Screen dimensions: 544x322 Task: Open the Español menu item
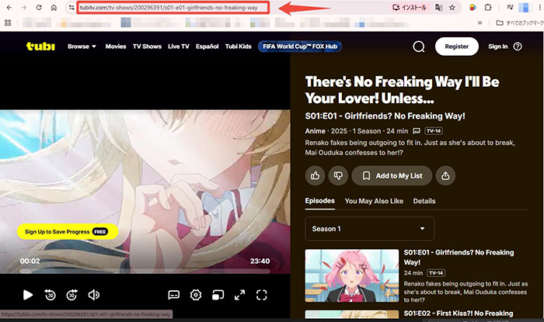(x=207, y=47)
